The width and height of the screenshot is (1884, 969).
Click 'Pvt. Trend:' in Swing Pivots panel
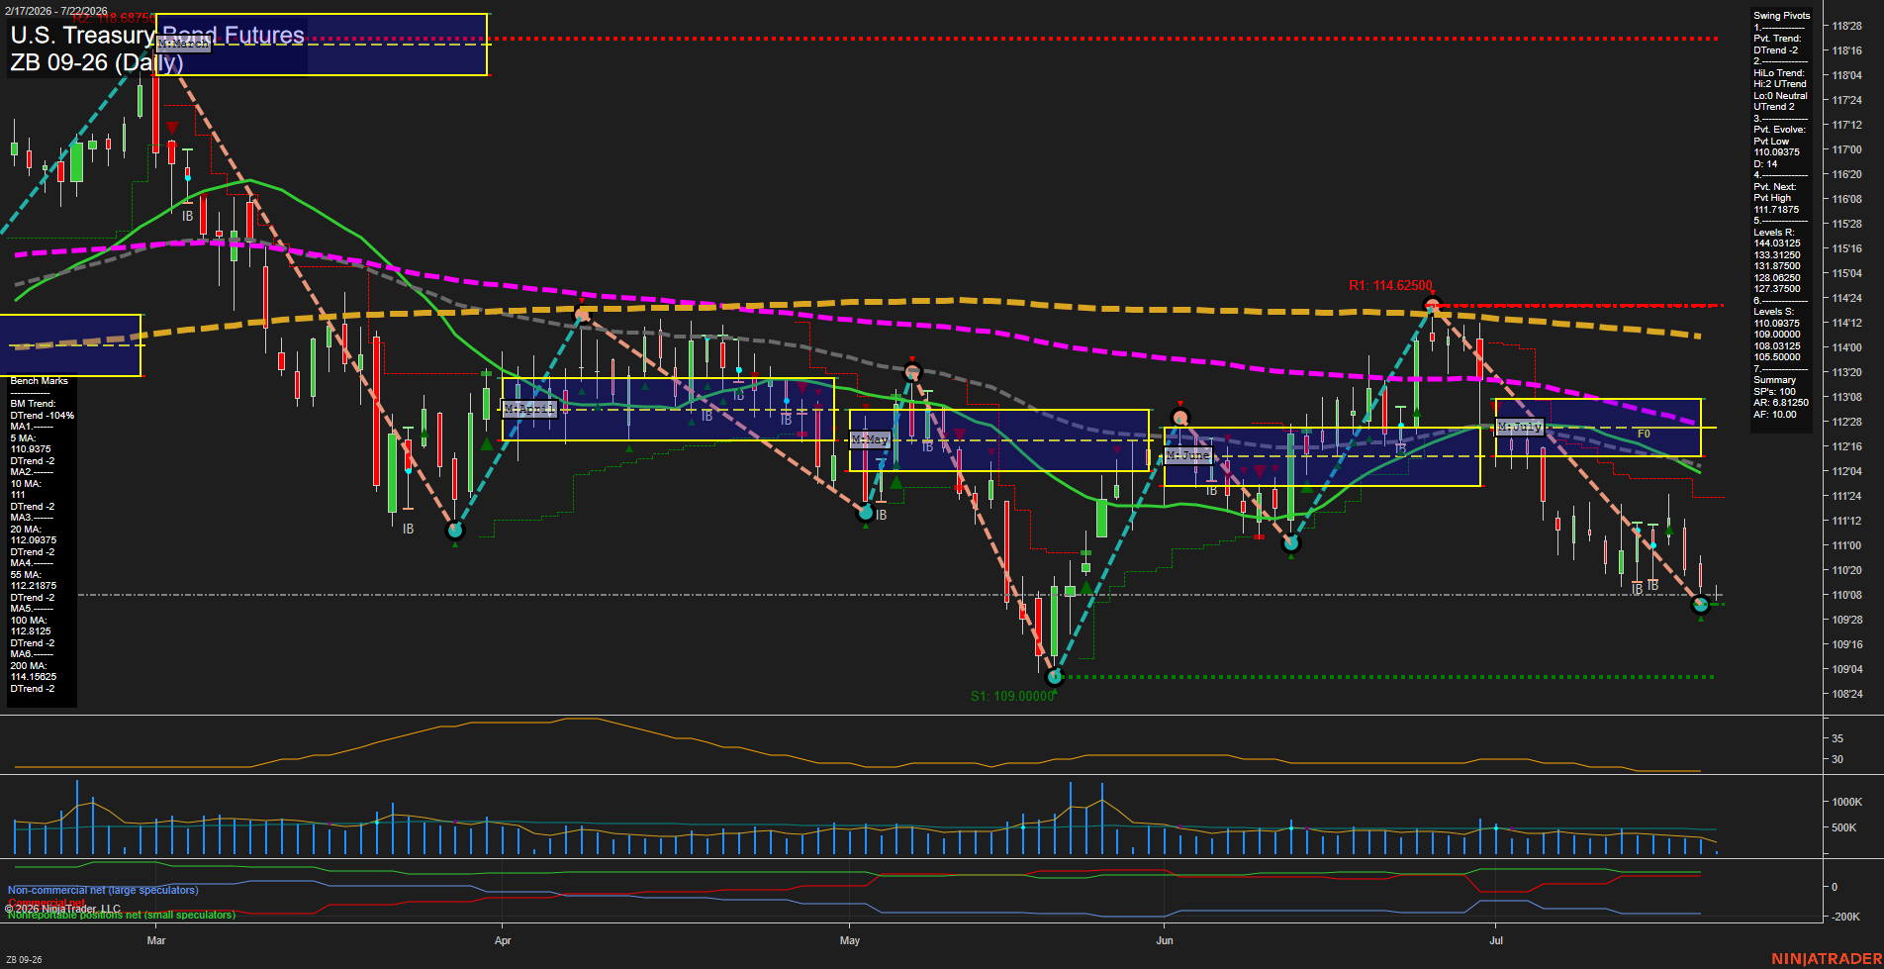click(x=1777, y=39)
